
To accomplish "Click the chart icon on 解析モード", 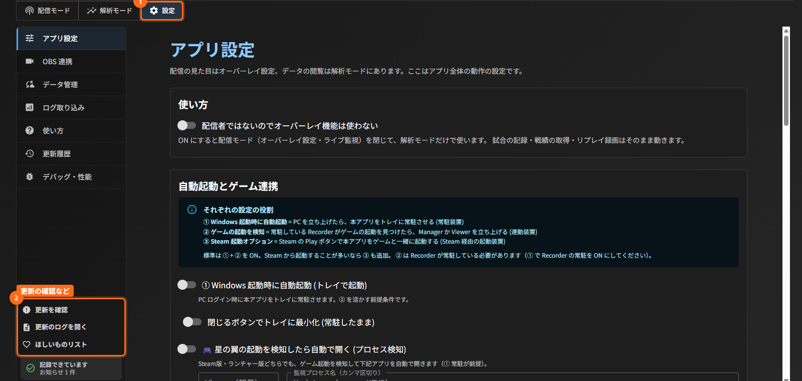I will click(x=91, y=11).
